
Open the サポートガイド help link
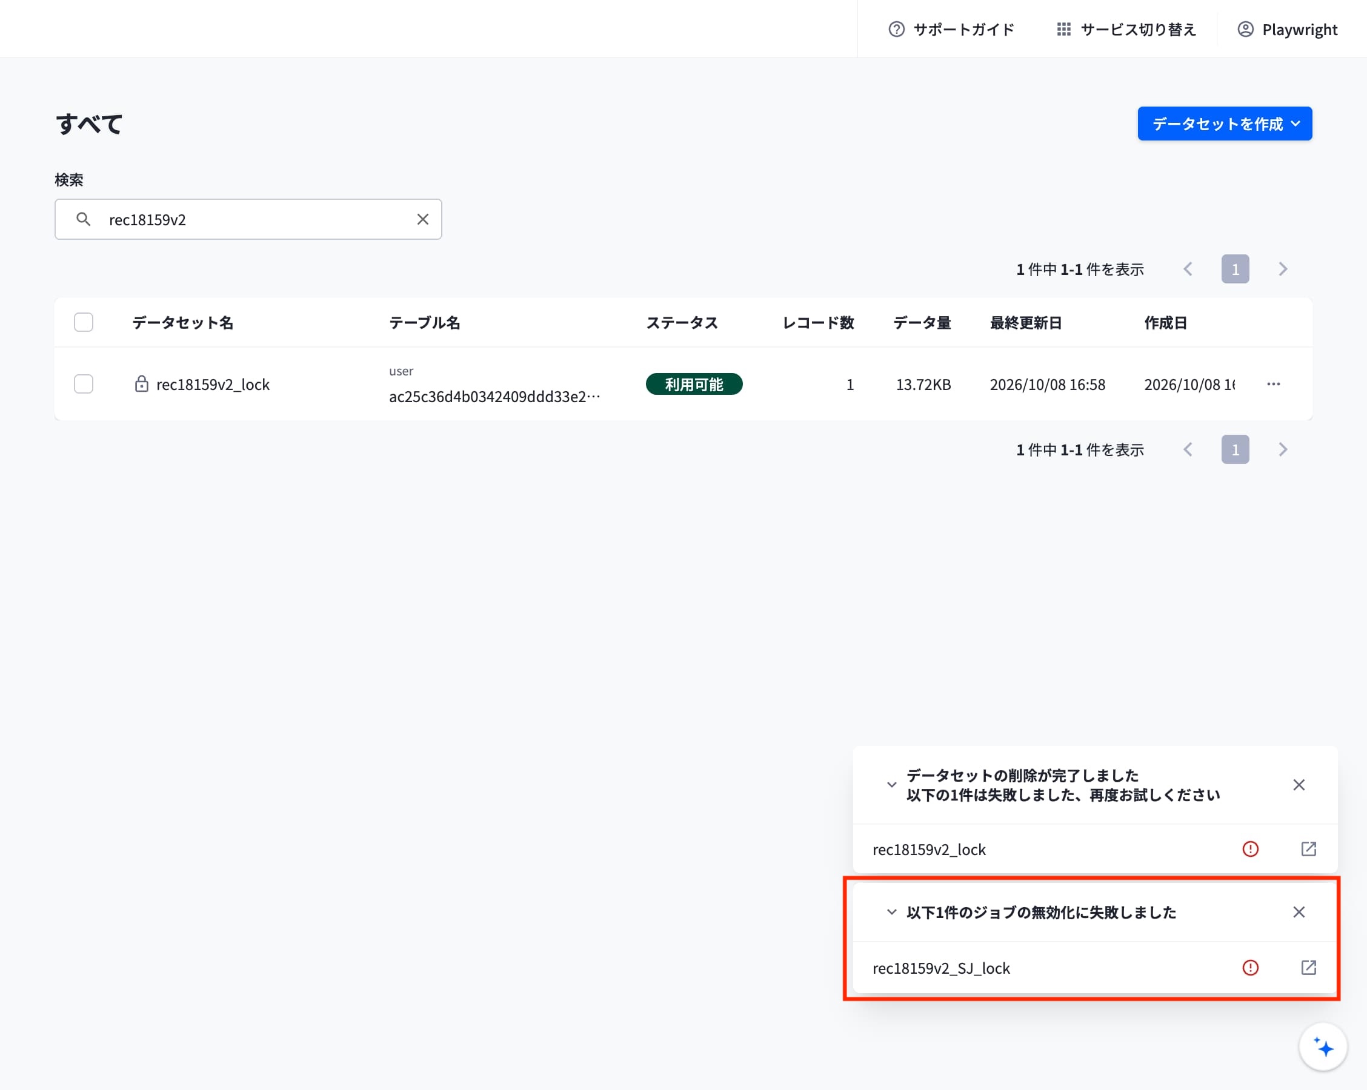click(951, 29)
